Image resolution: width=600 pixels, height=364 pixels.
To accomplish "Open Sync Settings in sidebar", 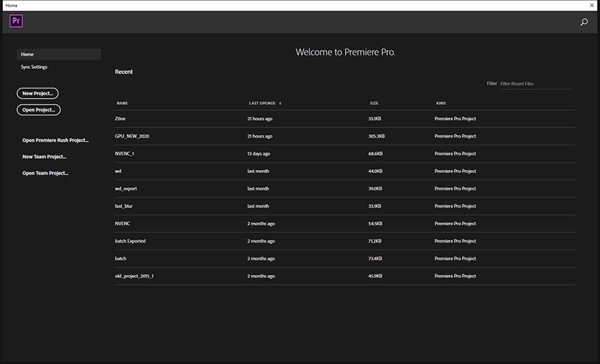I will pyautogui.click(x=34, y=67).
